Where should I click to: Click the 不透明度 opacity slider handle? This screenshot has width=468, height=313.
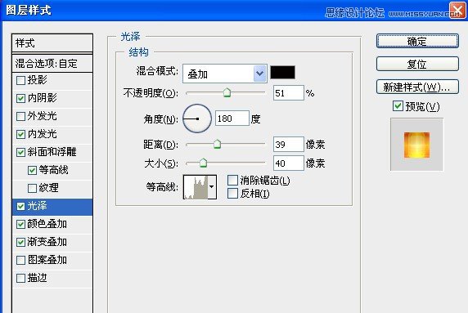pyautogui.click(x=227, y=92)
